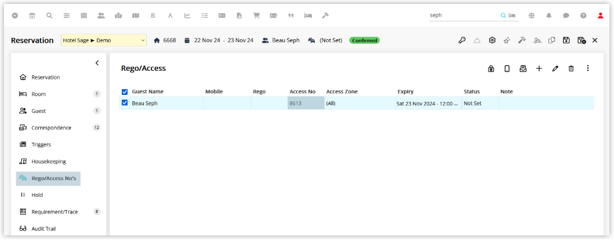Click the dollar bill icon in top toolbar

tap(222, 16)
